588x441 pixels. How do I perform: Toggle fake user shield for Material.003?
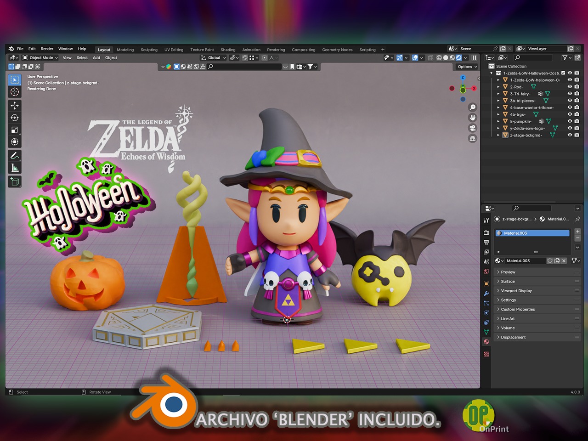(x=550, y=260)
